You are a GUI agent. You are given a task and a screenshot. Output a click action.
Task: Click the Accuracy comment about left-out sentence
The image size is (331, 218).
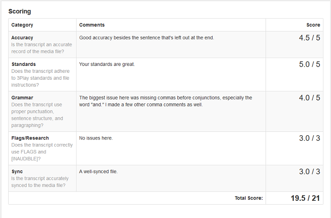tap(146, 37)
